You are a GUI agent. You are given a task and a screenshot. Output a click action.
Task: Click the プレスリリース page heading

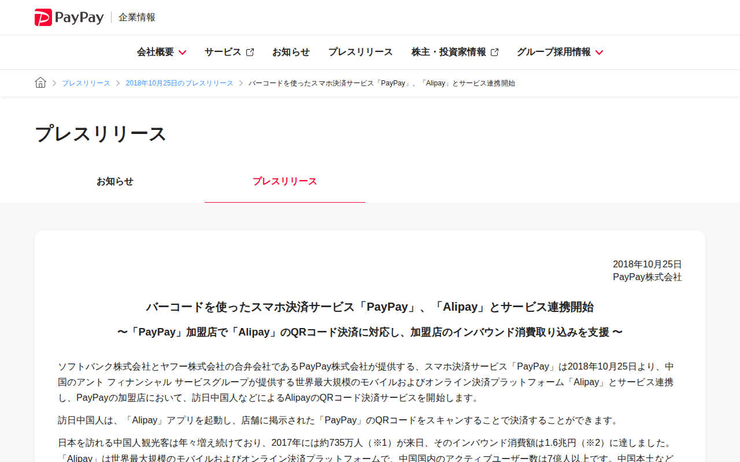point(101,134)
